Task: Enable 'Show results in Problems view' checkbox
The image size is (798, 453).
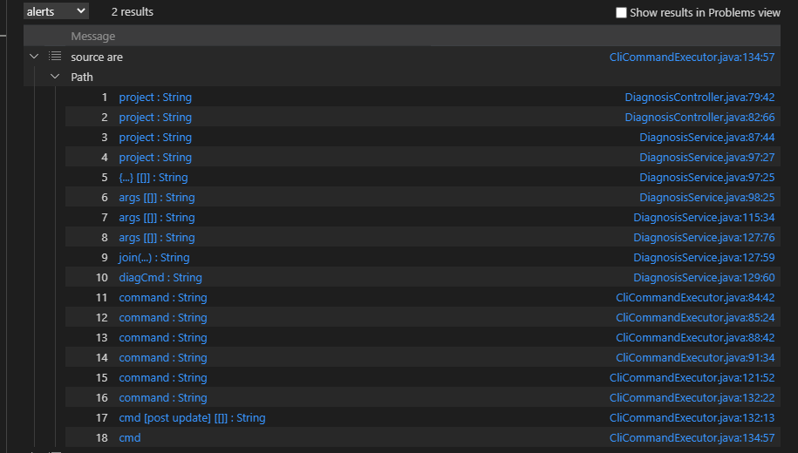Action: pyautogui.click(x=621, y=13)
